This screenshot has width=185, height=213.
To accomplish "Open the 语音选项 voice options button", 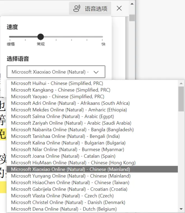I will [90, 8].
